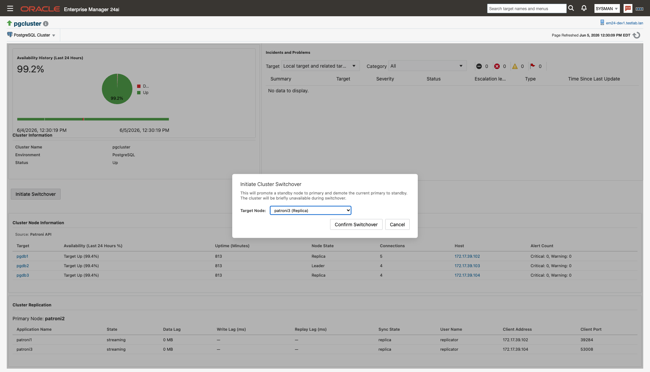Click Confirm Switchover button

click(356, 225)
